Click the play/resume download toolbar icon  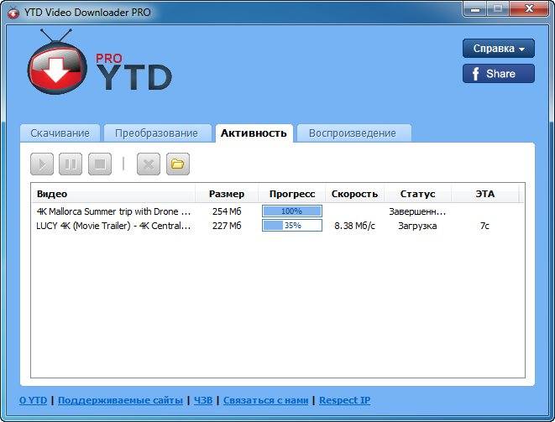pos(42,164)
